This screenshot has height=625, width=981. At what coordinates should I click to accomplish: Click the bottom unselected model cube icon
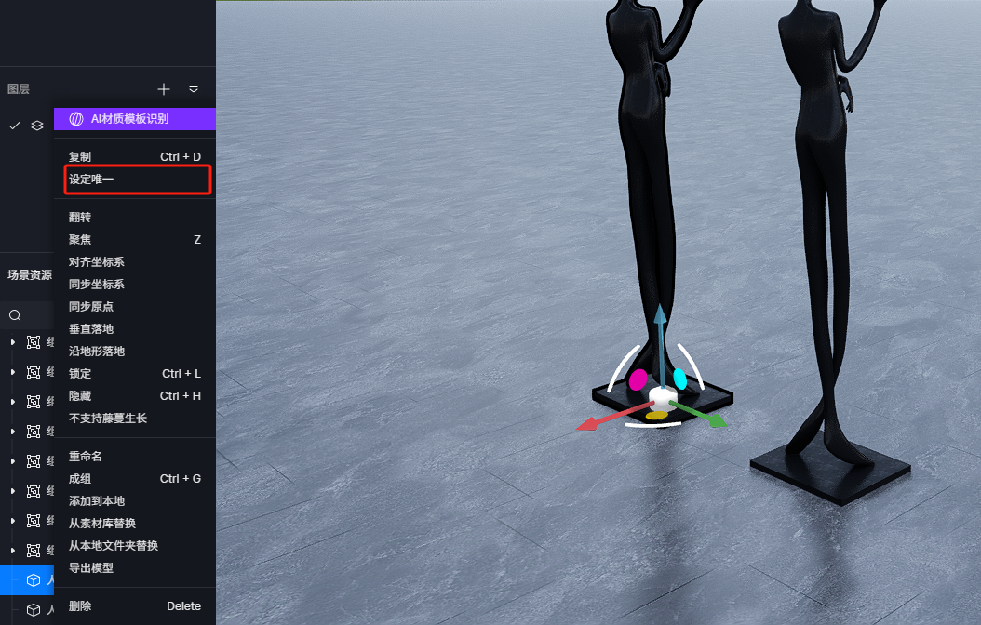click(x=34, y=609)
